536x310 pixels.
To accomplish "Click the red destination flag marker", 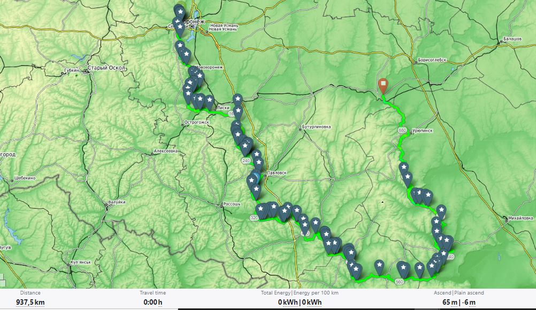I will (383, 85).
